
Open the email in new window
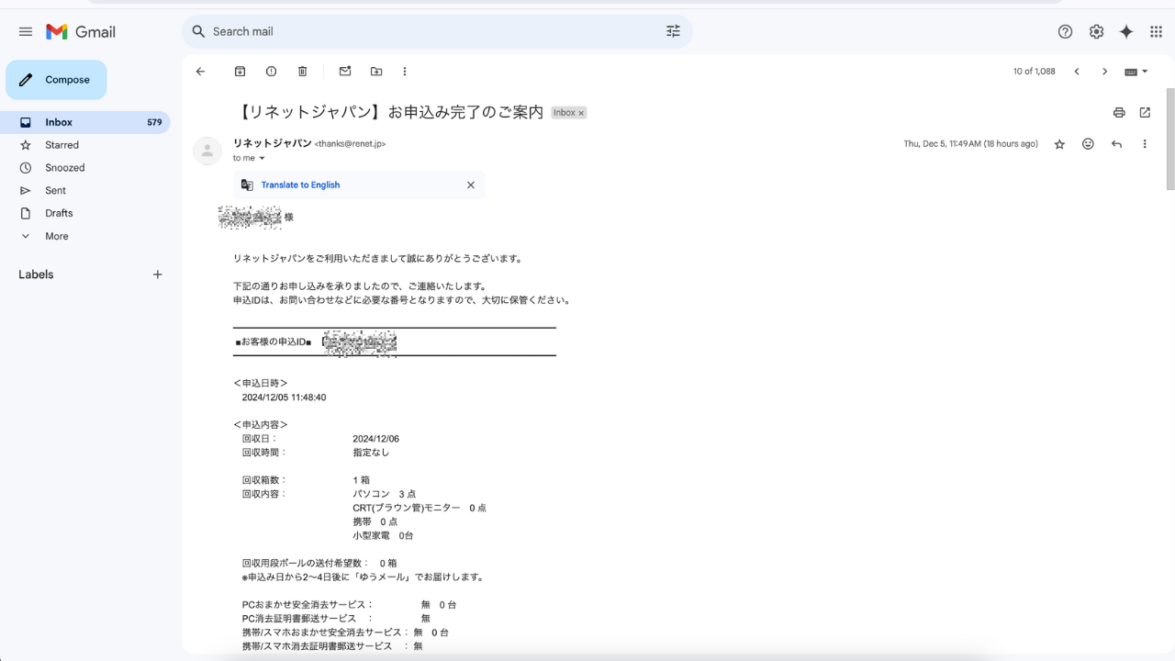pos(1145,113)
